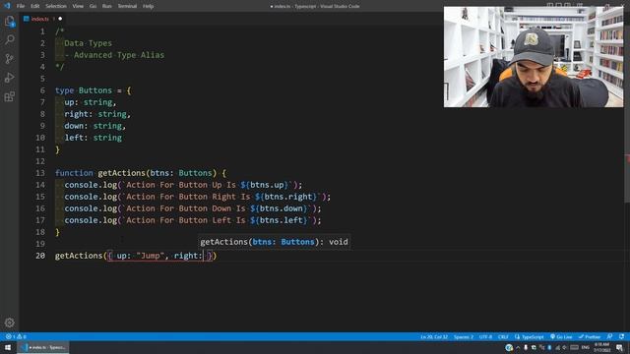Click the taskbar clock and date
This screenshot has height=354, width=630.
(601, 347)
